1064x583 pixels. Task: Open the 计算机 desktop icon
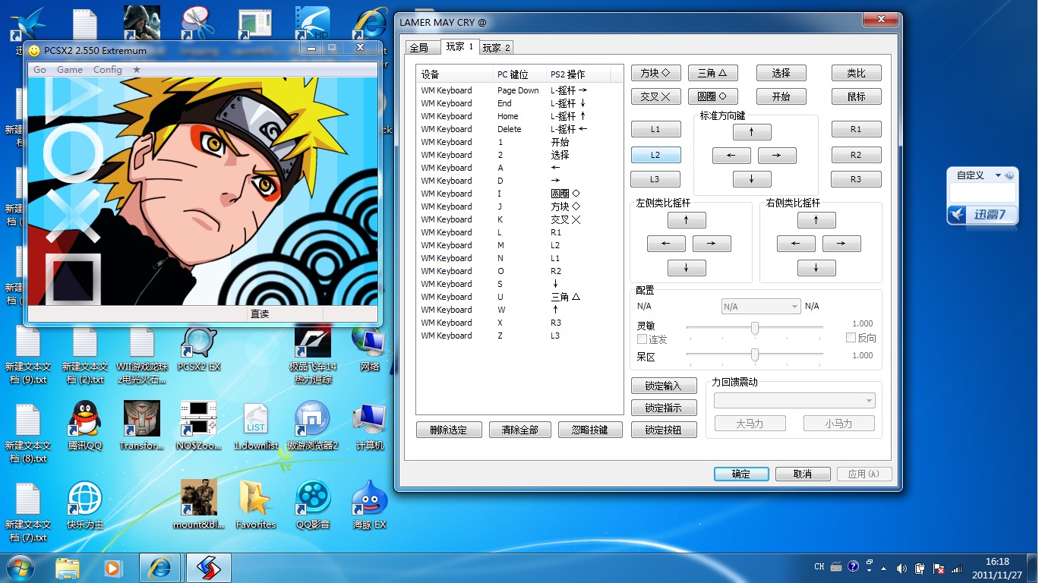[370, 425]
